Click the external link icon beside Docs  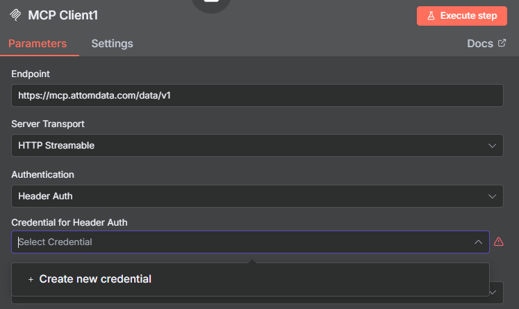tap(502, 43)
